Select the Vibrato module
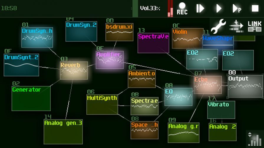 (221, 110)
